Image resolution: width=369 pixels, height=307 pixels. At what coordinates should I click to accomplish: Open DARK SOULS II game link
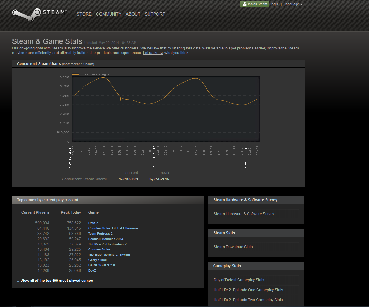pos(102,265)
